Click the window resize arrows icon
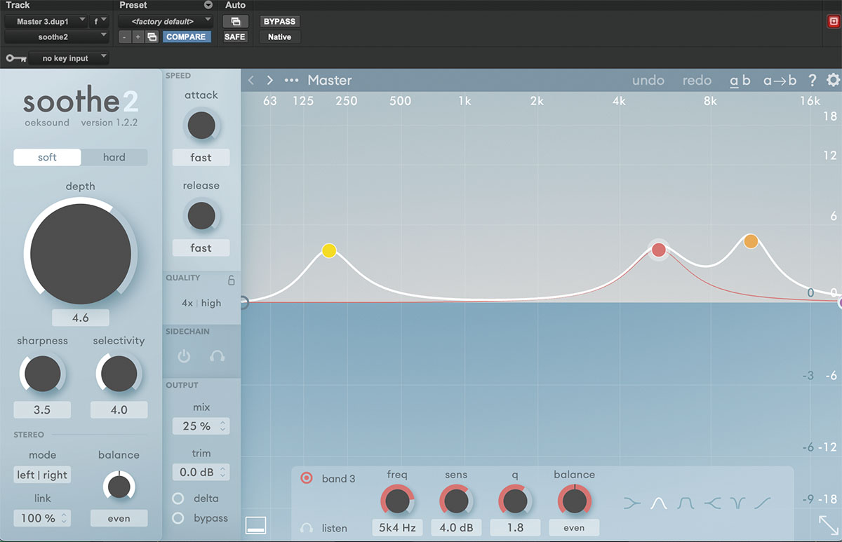Image resolution: width=842 pixels, height=542 pixels. (828, 526)
